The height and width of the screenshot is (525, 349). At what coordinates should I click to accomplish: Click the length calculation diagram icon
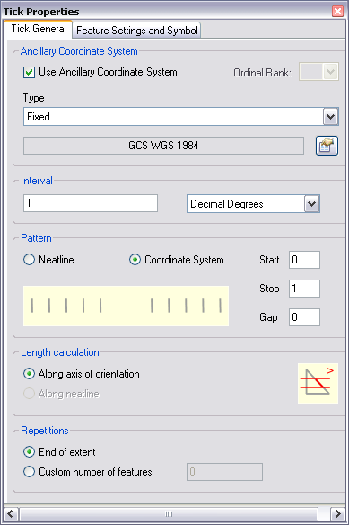point(318,383)
